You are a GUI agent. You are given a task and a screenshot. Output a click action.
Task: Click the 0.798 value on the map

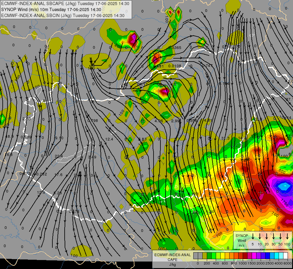(x=93, y=120)
